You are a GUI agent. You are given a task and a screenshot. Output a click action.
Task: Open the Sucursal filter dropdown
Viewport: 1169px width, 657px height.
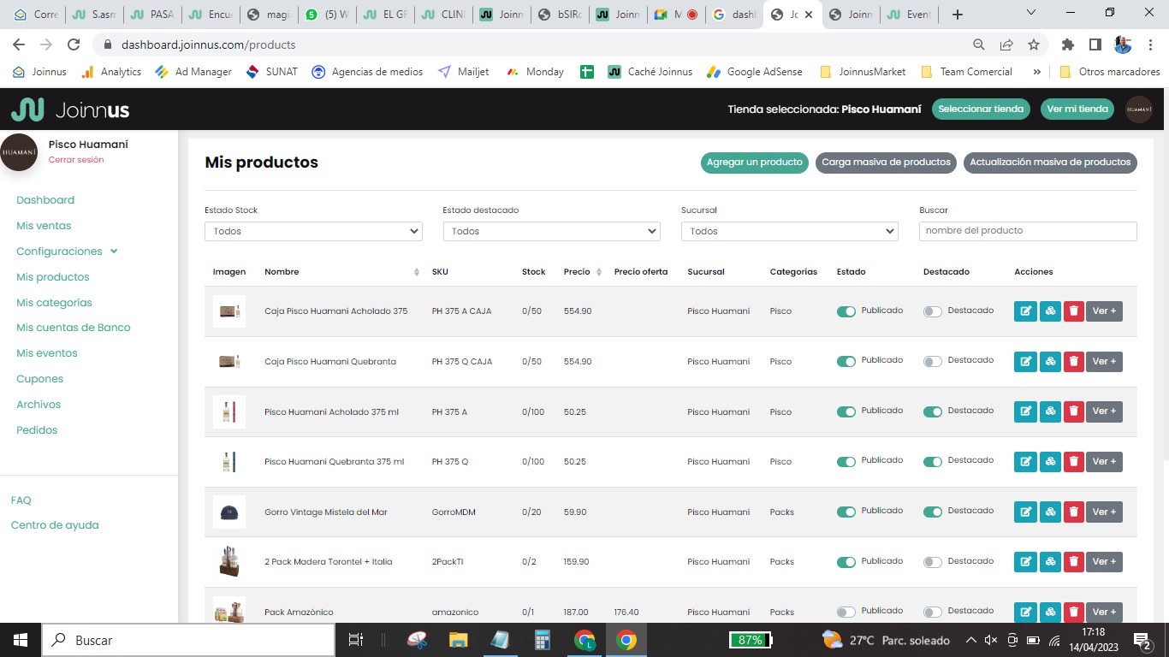tap(789, 231)
